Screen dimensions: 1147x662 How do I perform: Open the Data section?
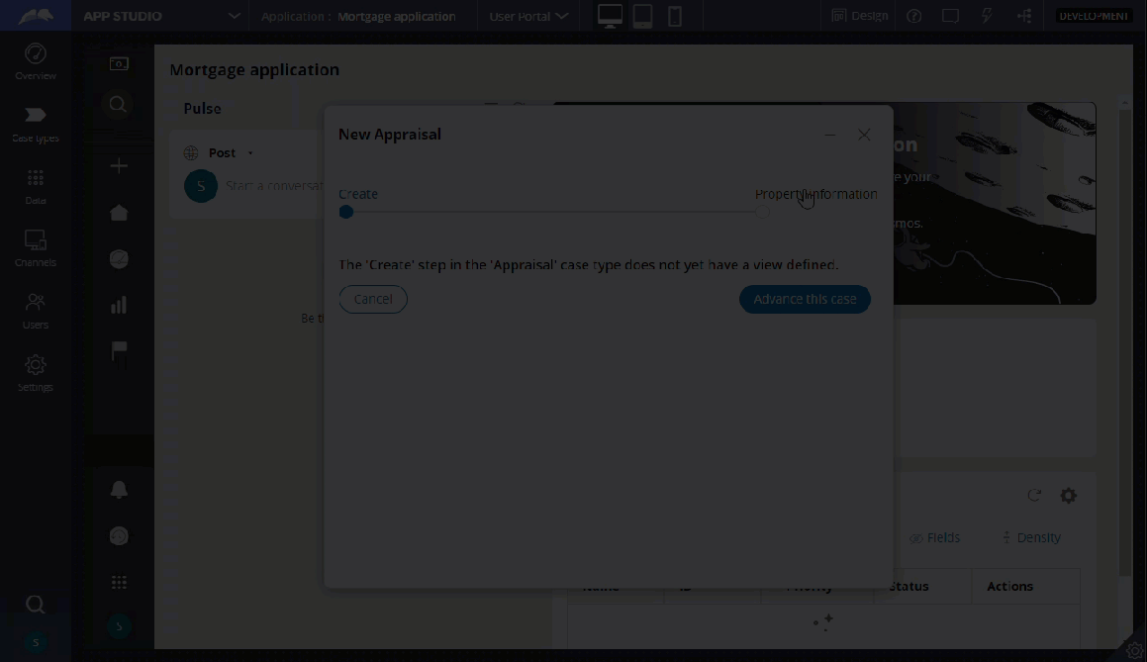click(x=35, y=187)
